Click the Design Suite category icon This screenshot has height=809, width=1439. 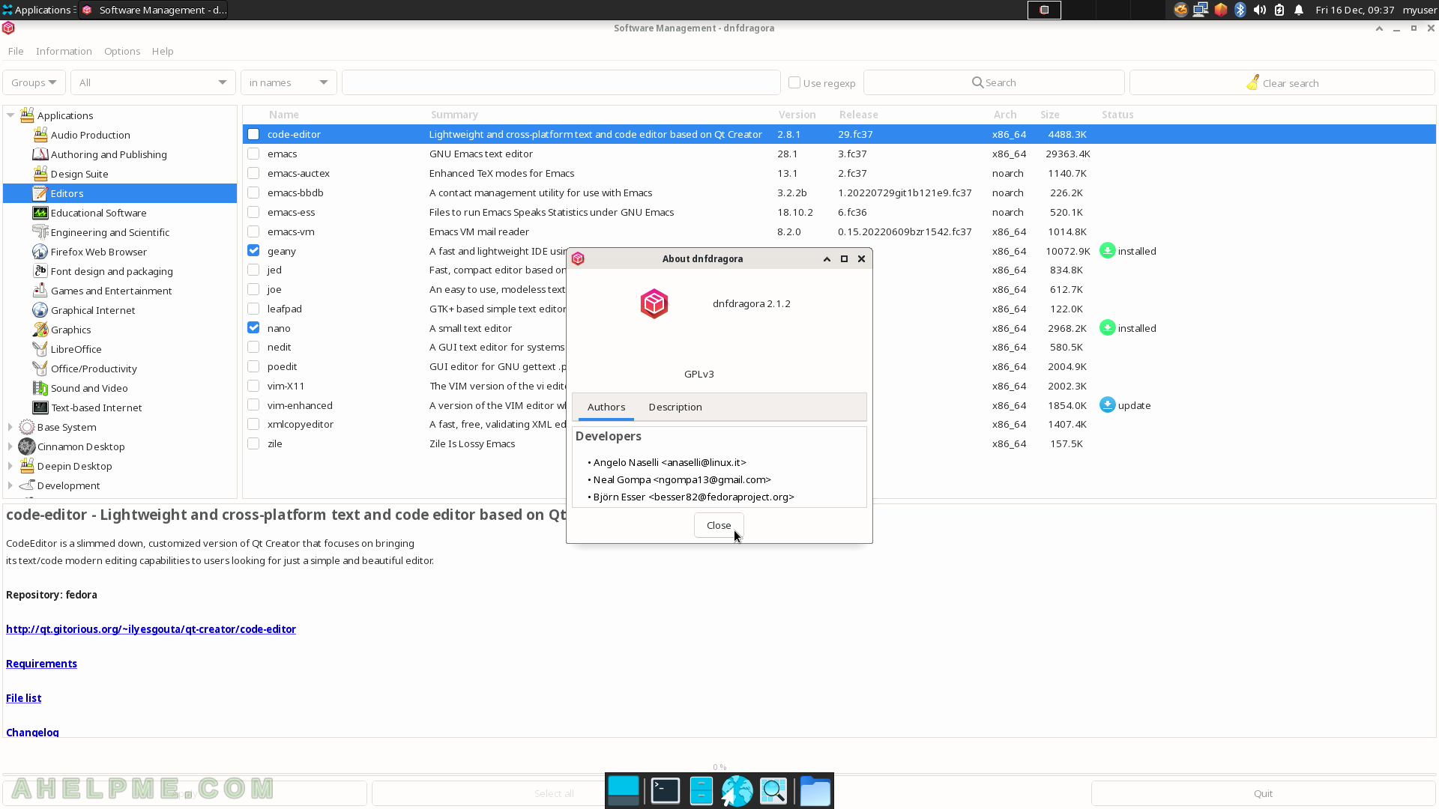[40, 174]
